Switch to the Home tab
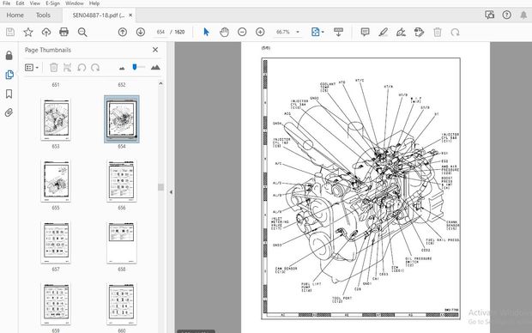Screen dimensions: 532x333 [x=15, y=15]
